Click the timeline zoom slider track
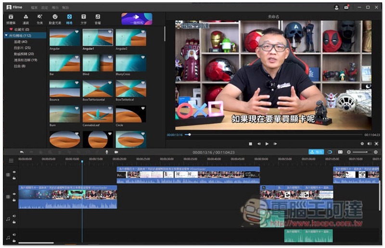The height and width of the screenshot is (248, 385). (x=362, y=152)
